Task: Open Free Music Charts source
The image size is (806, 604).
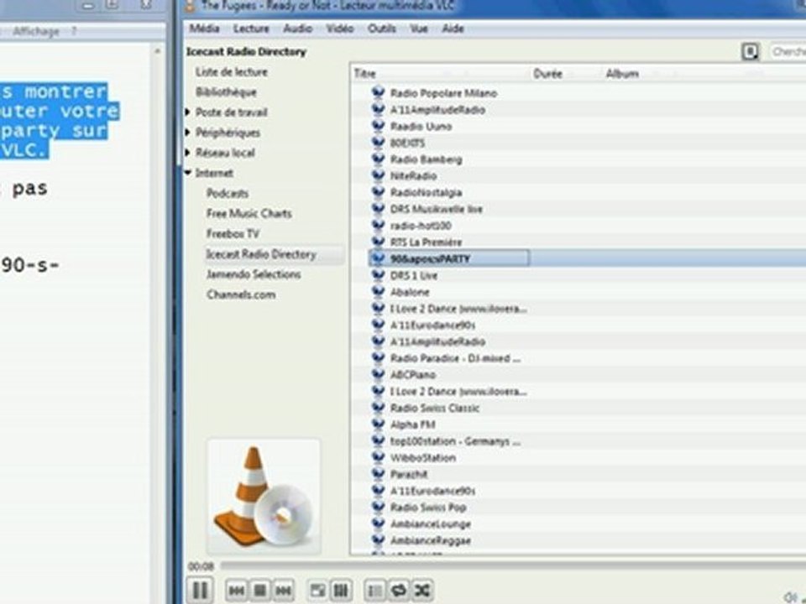Action: pyautogui.click(x=249, y=214)
